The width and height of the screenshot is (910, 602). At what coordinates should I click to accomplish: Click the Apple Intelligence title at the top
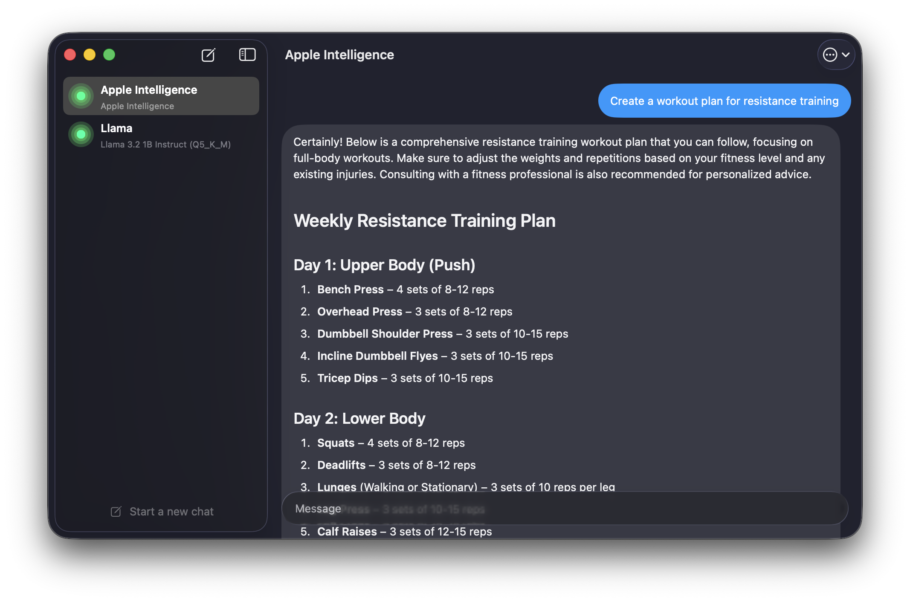click(x=339, y=55)
